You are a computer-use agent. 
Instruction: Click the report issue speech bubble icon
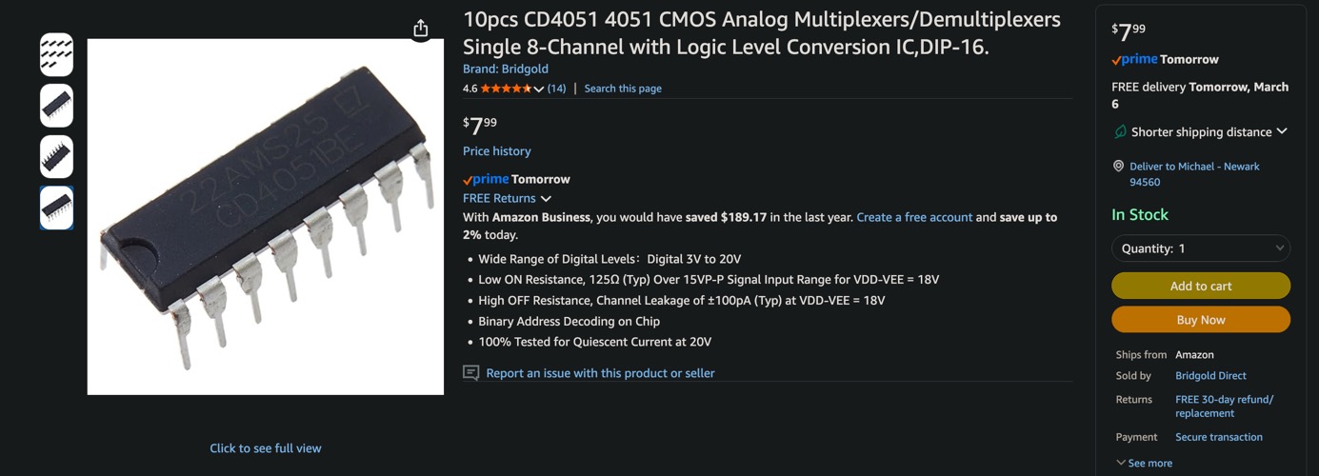[470, 373]
